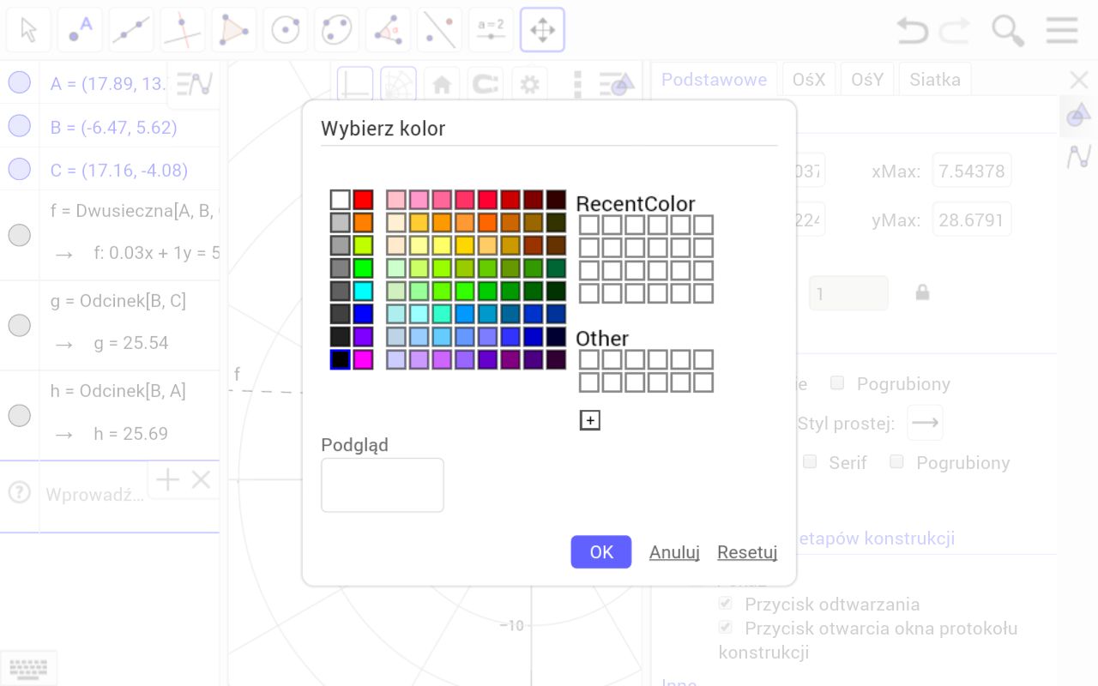The height and width of the screenshot is (686, 1098).
Task: Add custom color with plus icon
Action: (x=590, y=420)
